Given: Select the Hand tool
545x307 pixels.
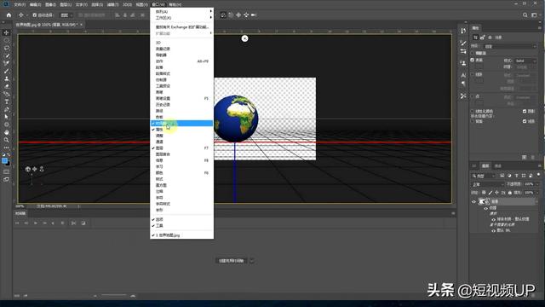Looking at the screenshot, I should pos(6,132).
